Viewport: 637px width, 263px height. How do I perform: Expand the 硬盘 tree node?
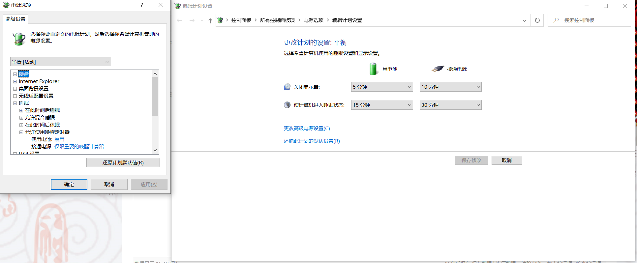click(x=15, y=74)
